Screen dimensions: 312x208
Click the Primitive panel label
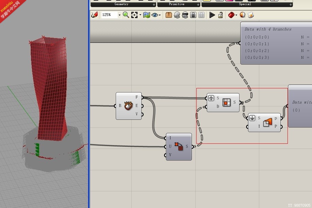click(177, 4)
